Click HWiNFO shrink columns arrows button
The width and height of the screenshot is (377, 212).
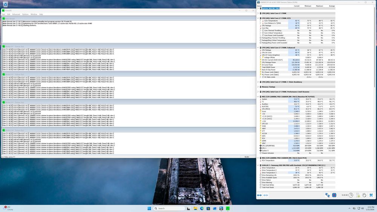[x=266, y=195]
